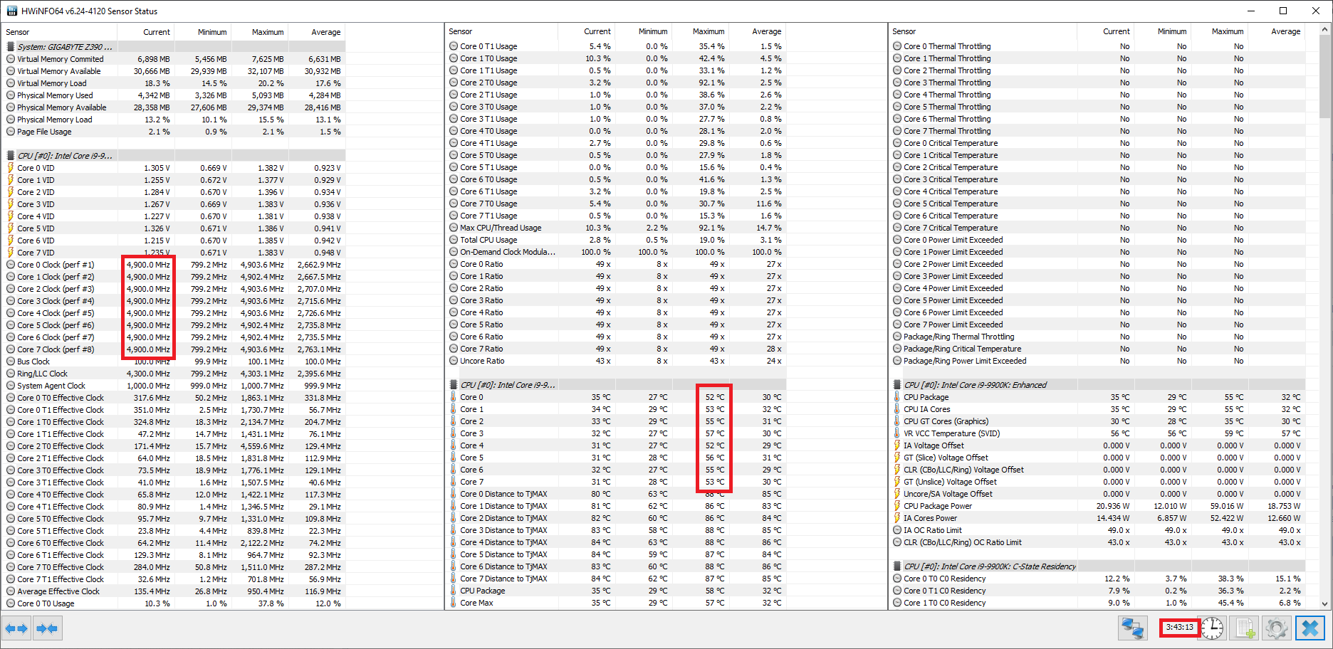Viewport: 1333px width, 649px height.
Task: Select the On-Demand Clock Modula... row label
Action: coord(508,252)
